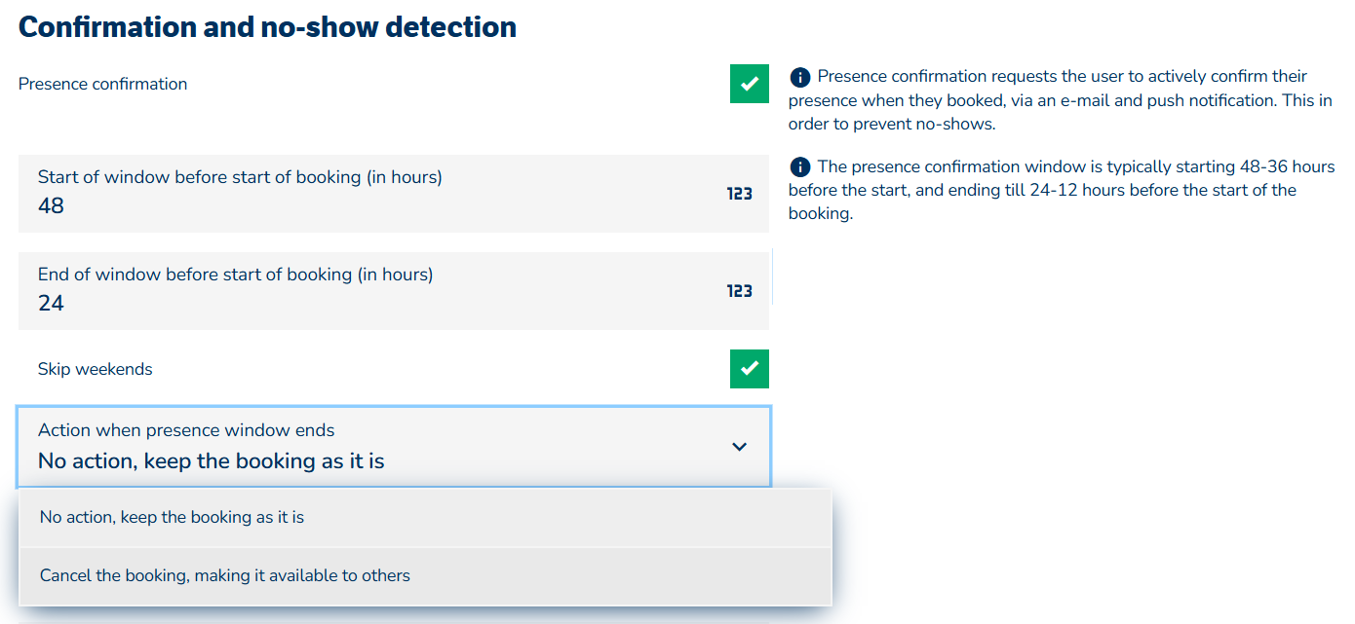Click the value 24 in End of window
Screen dimensions: 1355x624
[x=52, y=304]
